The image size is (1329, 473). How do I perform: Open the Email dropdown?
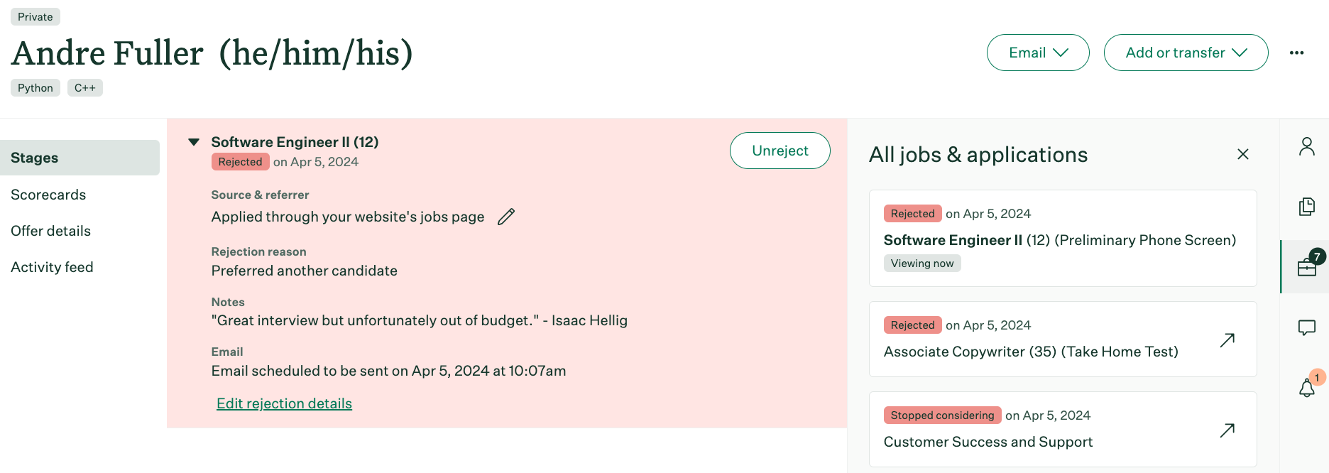[x=1037, y=53]
